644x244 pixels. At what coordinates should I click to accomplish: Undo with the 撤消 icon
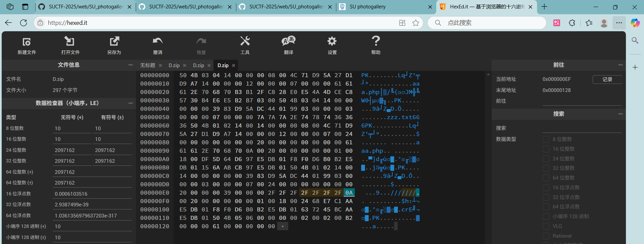(157, 41)
